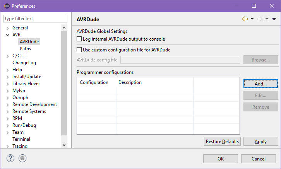281x169 pixels.
Task: Click the tree scrollbar down arrow
Action: pos(64,145)
